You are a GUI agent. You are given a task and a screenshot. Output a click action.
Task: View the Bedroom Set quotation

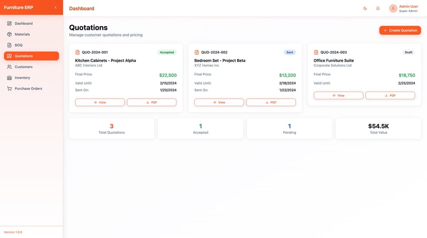pyautogui.click(x=219, y=103)
